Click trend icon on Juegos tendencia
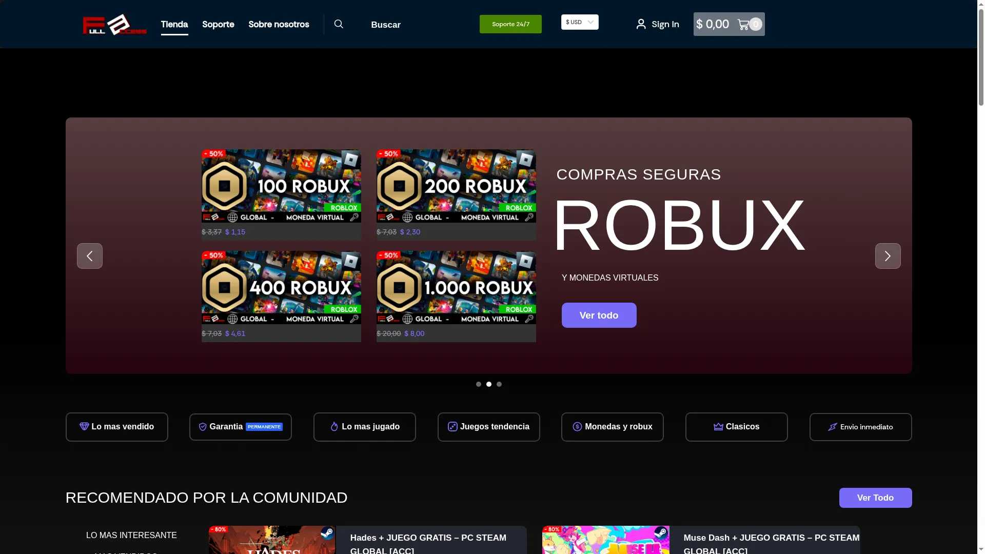 (x=452, y=426)
